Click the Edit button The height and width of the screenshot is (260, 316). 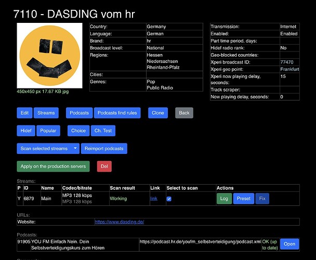[x=24, y=113]
